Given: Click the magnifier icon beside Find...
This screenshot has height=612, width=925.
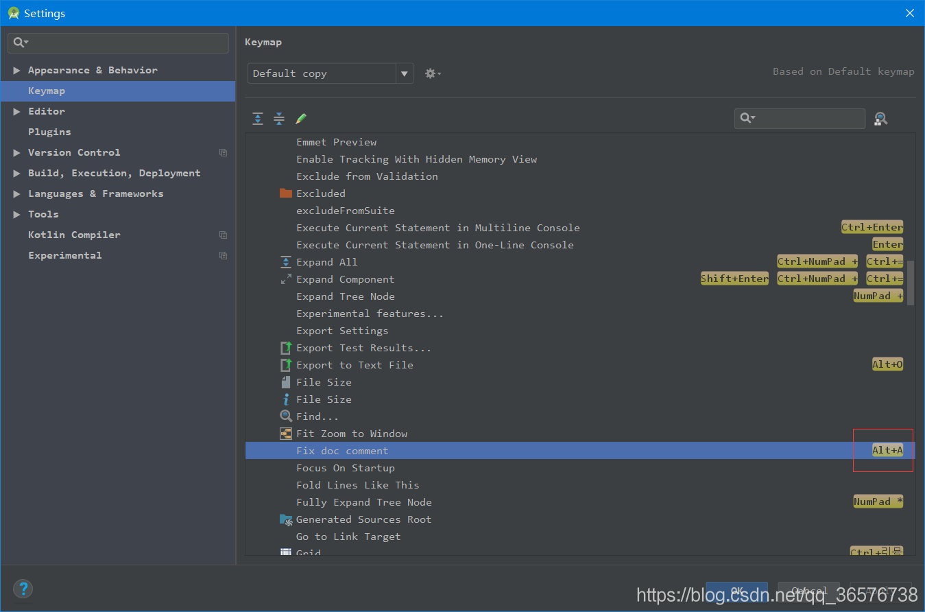Looking at the screenshot, I should tap(286, 416).
